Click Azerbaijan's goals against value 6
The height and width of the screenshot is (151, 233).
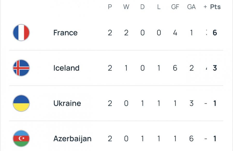191,139
